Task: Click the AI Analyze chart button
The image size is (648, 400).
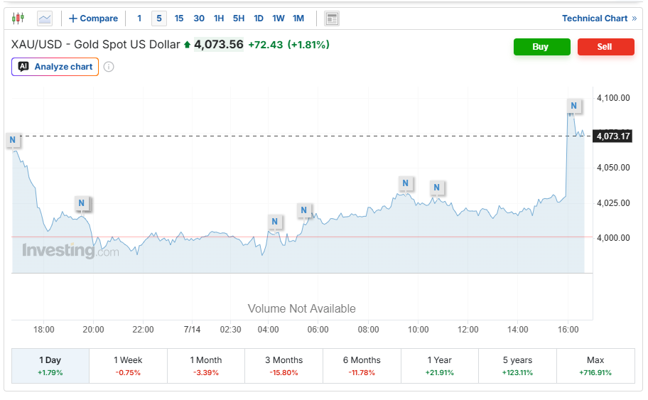Action: coord(55,67)
